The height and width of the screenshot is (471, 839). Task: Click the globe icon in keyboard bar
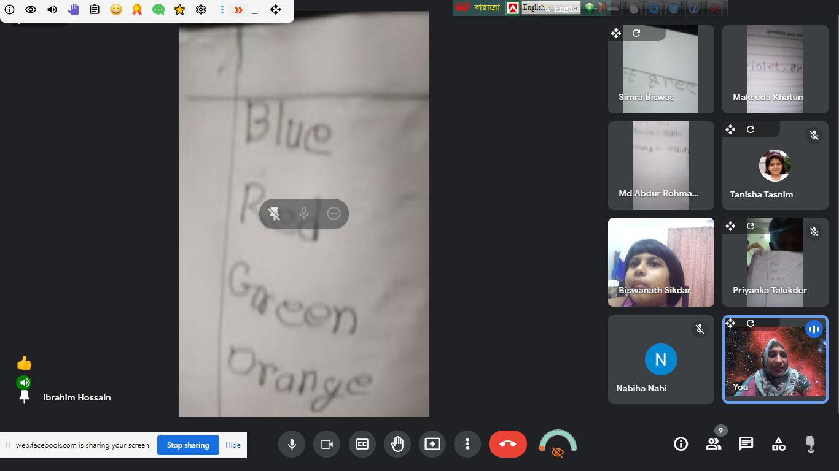point(674,8)
